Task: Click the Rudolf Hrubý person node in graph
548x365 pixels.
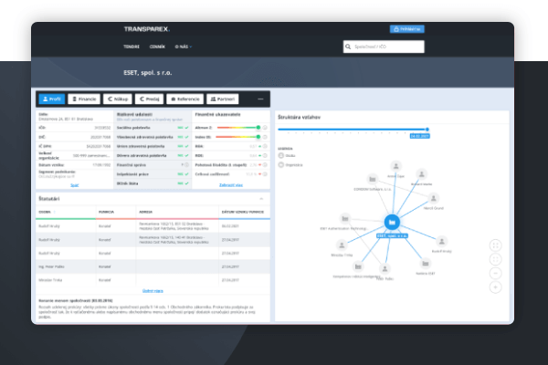Action: tap(442, 241)
